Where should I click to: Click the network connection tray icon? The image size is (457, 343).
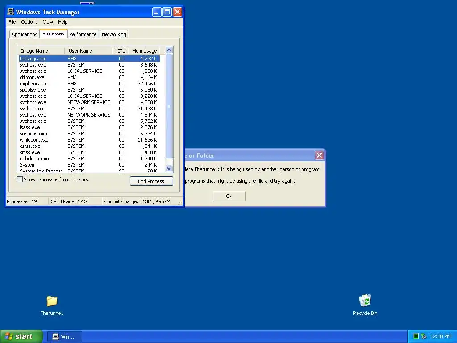pyautogui.click(x=424, y=336)
